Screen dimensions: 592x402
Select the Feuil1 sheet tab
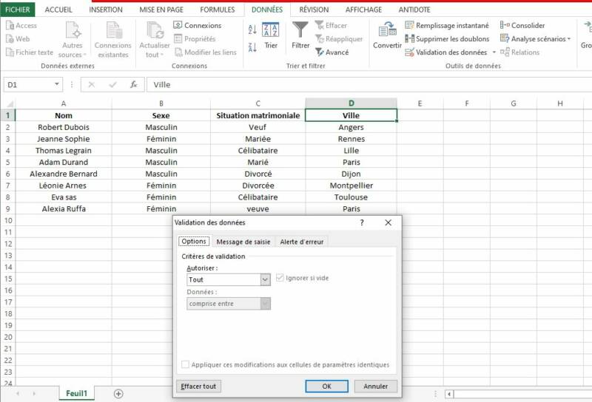pos(77,393)
